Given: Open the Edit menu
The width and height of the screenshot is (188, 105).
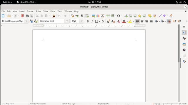Looking at the screenshot, I should pyautogui.click(x=9, y=11).
